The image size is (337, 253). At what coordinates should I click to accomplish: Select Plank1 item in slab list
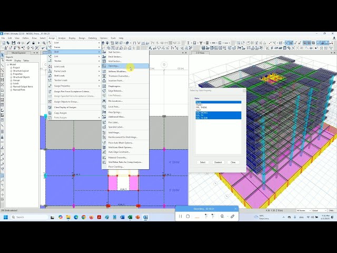click(x=219, y=105)
